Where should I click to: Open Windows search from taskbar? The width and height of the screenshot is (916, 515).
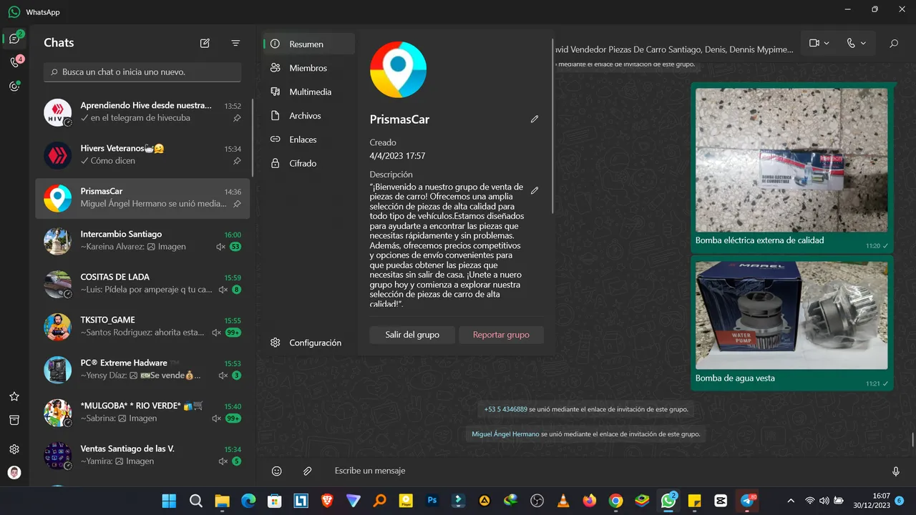point(195,501)
